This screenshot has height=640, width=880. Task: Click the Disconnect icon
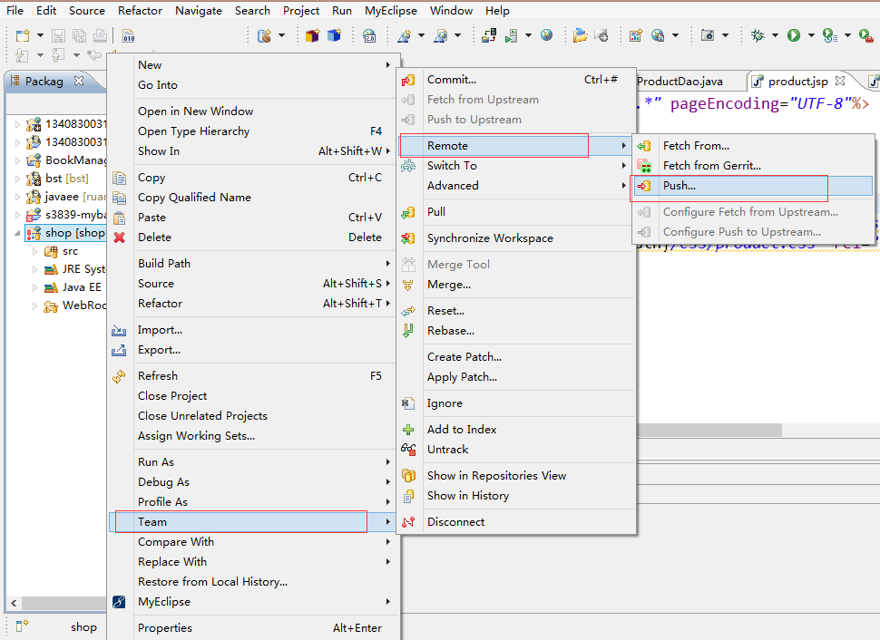tap(408, 522)
